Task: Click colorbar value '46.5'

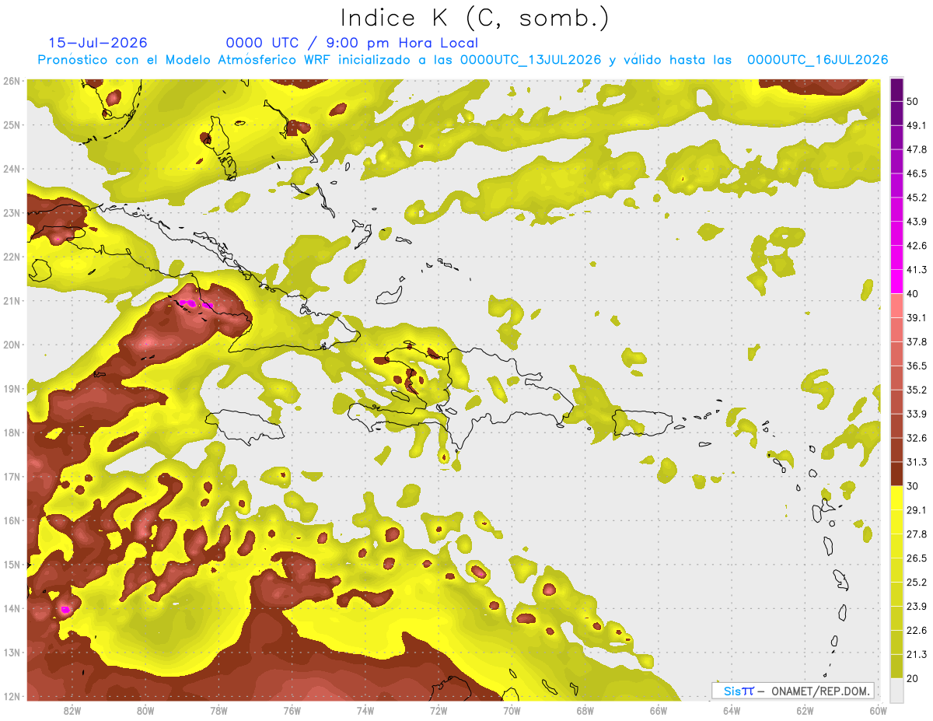Action: point(916,173)
